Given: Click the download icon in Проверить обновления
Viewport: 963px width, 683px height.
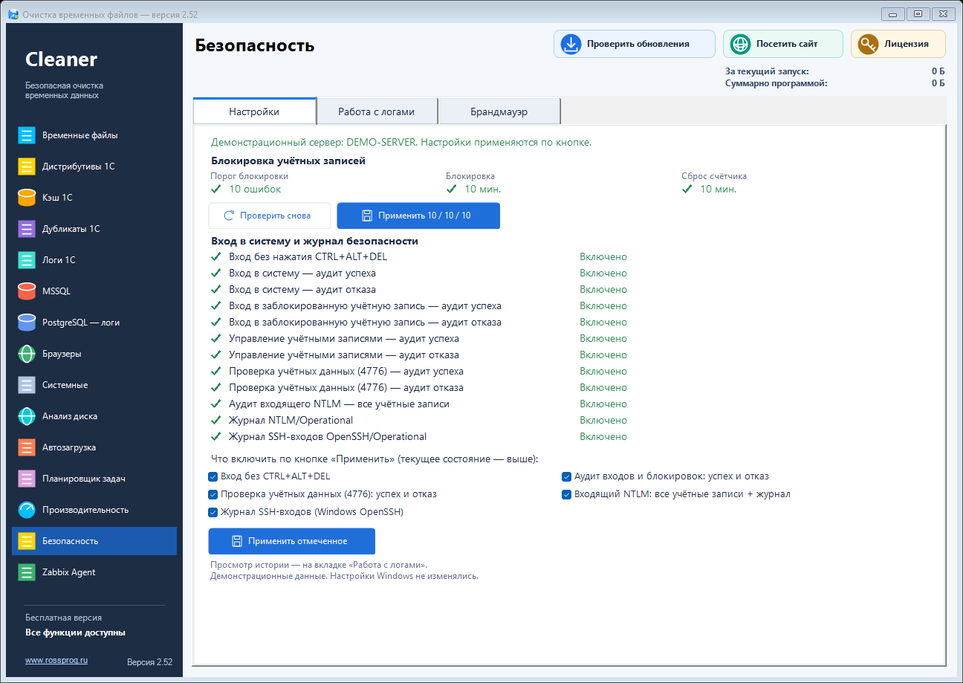Looking at the screenshot, I should point(571,44).
